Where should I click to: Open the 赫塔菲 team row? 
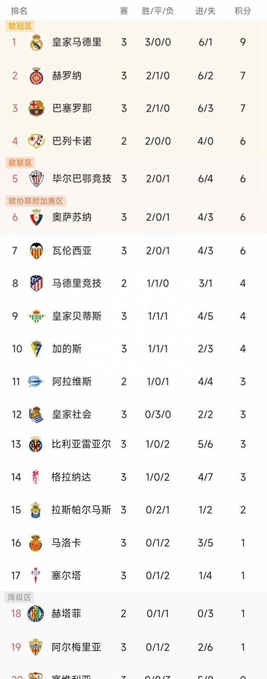click(133, 614)
